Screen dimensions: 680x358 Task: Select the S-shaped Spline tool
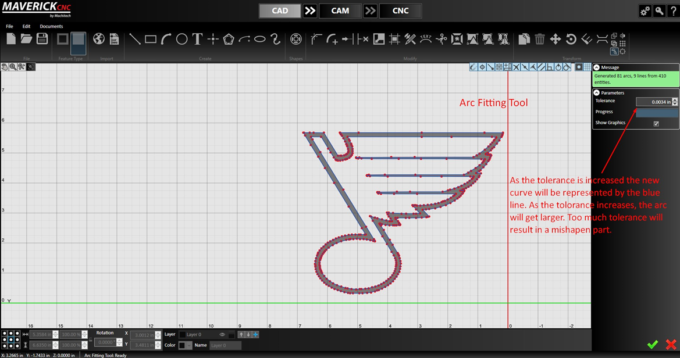pos(275,40)
